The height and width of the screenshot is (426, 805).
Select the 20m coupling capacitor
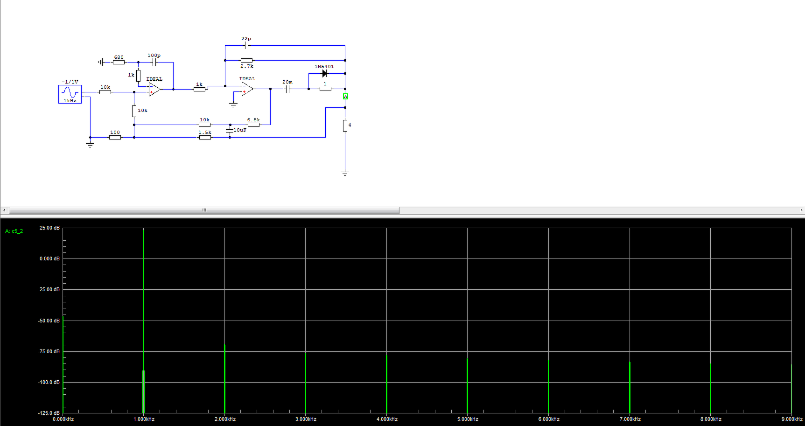click(x=288, y=89)
